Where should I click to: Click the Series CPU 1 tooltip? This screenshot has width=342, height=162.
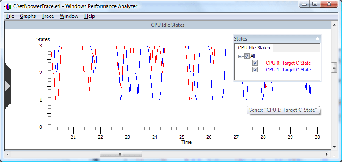[284, 110]
